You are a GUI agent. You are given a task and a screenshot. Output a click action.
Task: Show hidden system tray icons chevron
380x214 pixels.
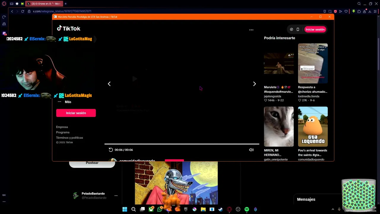[x=332, y=209]
